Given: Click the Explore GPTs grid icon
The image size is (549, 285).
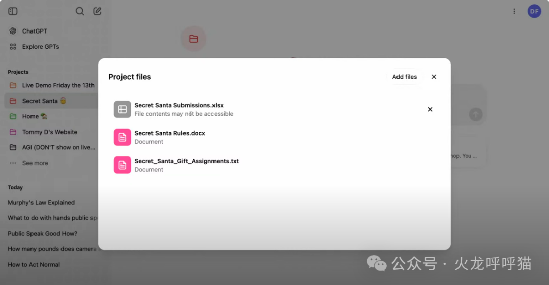Looking at the screenshot, I should click(13, 47).
